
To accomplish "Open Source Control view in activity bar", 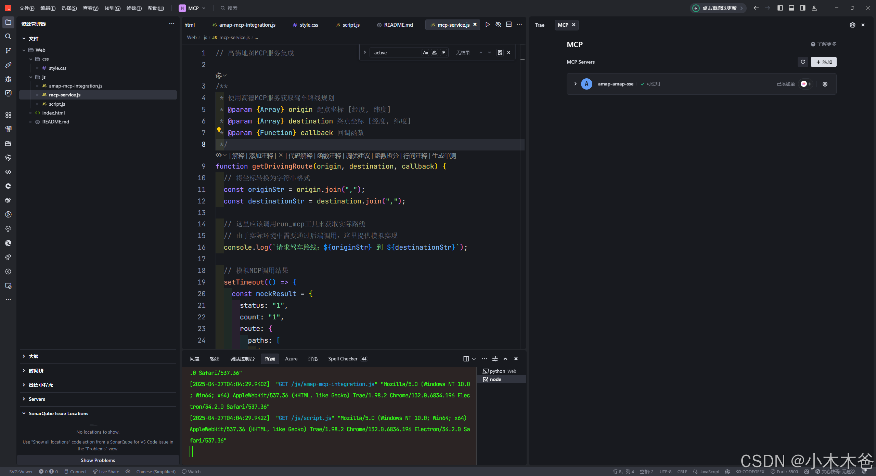I will click(x=8, y=51).
